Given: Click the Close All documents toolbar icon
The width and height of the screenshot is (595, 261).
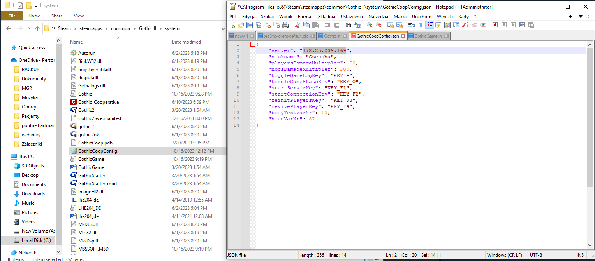Looking at the screenshot, I should point(276,25).
